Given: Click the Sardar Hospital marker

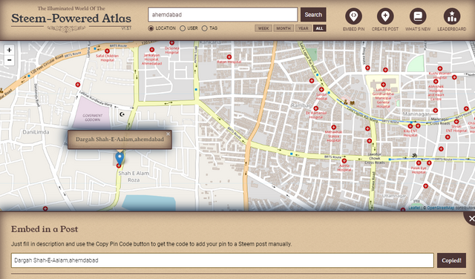Looking at the screenshot, I should (x=321, y=90).
